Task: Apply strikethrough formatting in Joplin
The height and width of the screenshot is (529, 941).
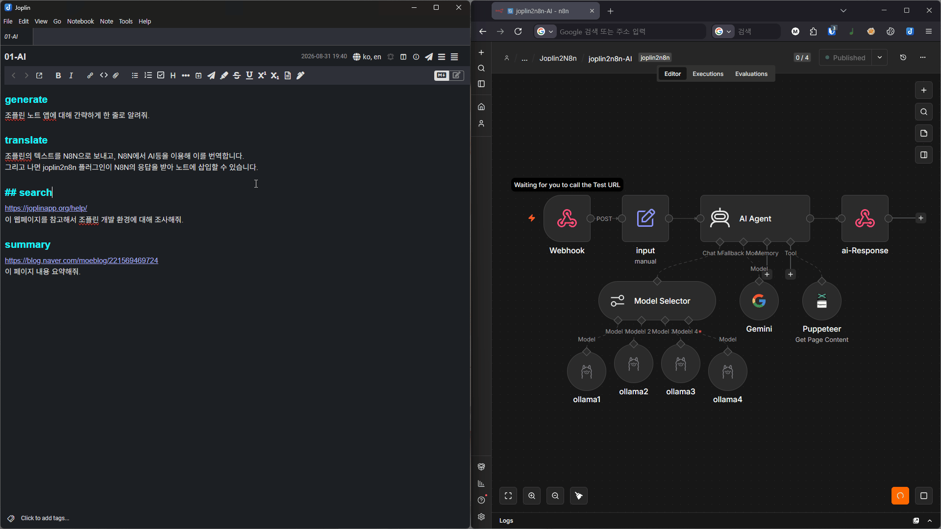Action: [237, 75]
